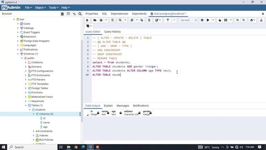Open the Help menu
Screen dimensions: 266x150
click(66, 7)
